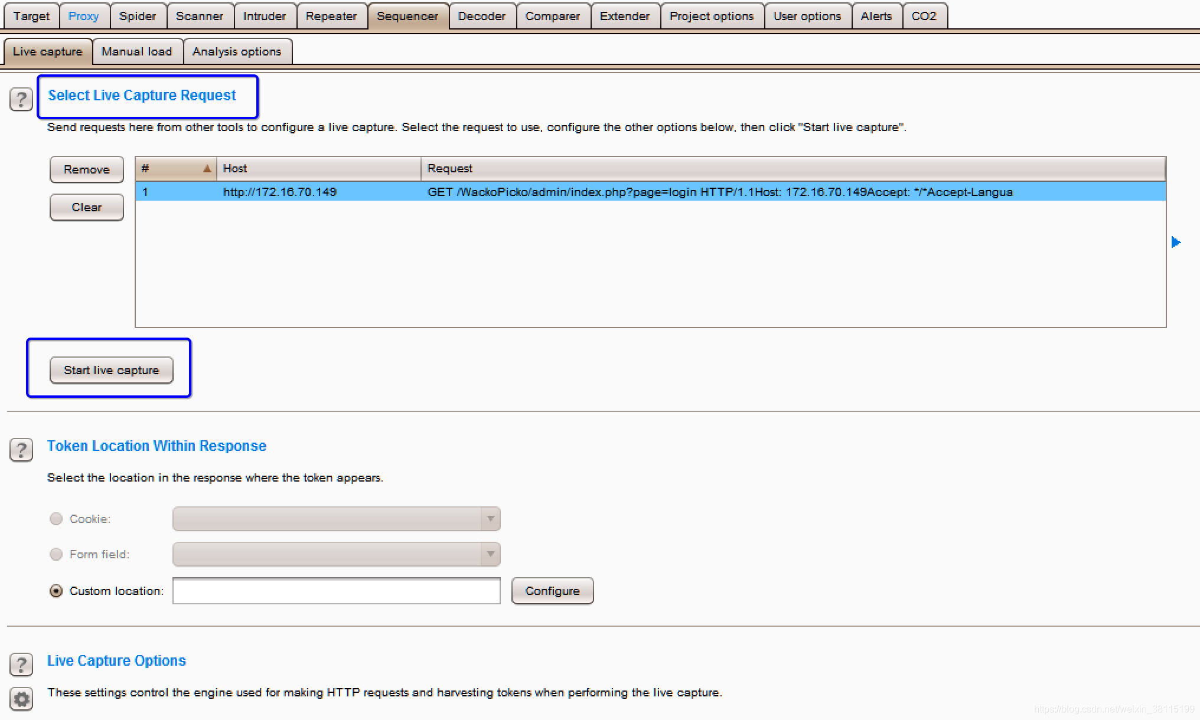Click the Custom location text field
Viewport: 1200px width, 720px height.
pos(336,591)
